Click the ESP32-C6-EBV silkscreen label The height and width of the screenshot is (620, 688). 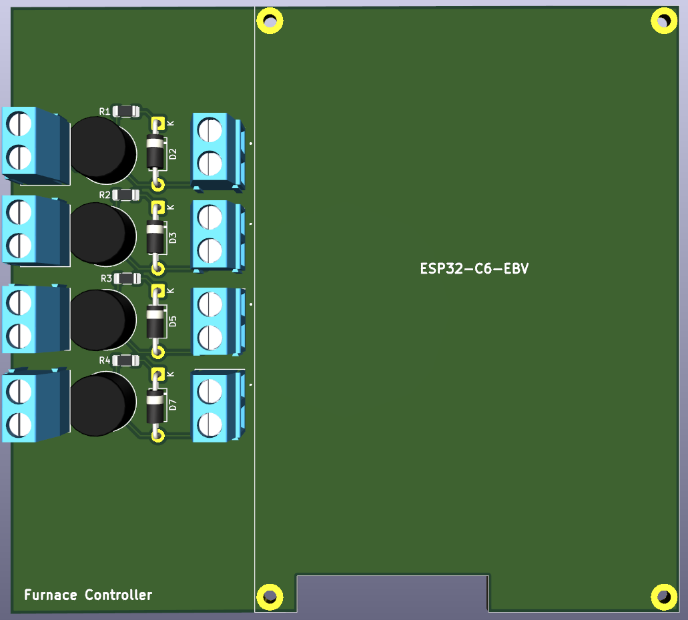(x=474, y=269)
